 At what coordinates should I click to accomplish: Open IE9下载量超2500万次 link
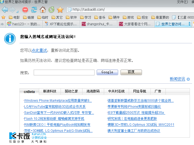point(136,113)
